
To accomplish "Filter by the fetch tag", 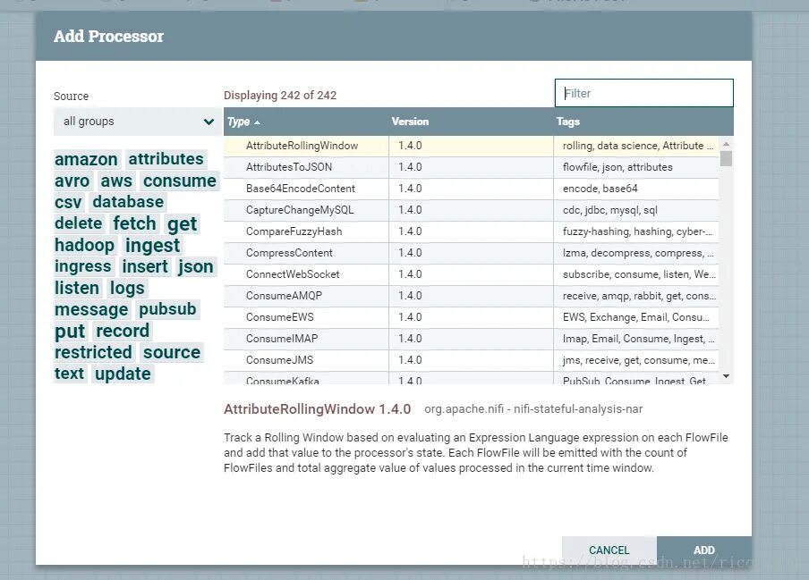I will coord(134,223).
